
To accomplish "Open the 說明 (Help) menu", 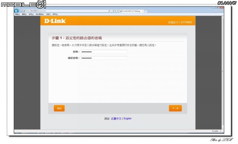I will point(55,14).
